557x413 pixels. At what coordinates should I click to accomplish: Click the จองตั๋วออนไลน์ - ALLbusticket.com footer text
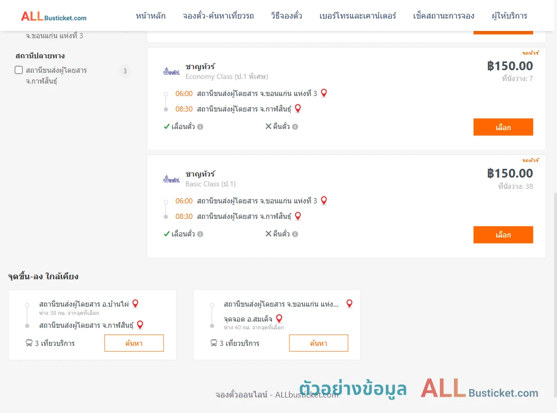pyautogui.click(x=277, y=394)
